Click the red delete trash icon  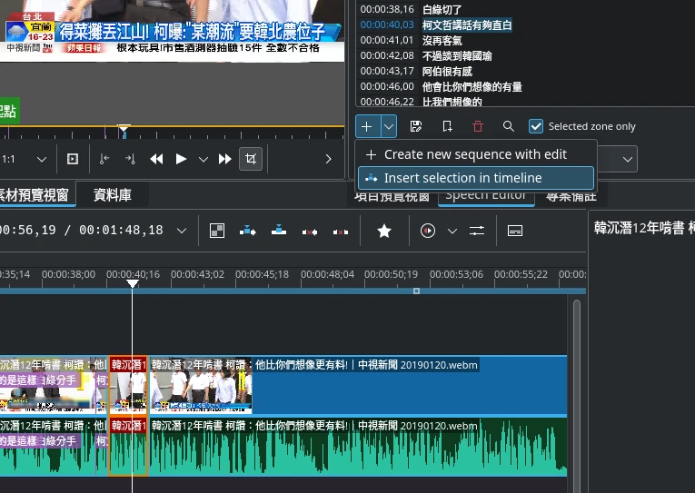click(x=478, y=126)
